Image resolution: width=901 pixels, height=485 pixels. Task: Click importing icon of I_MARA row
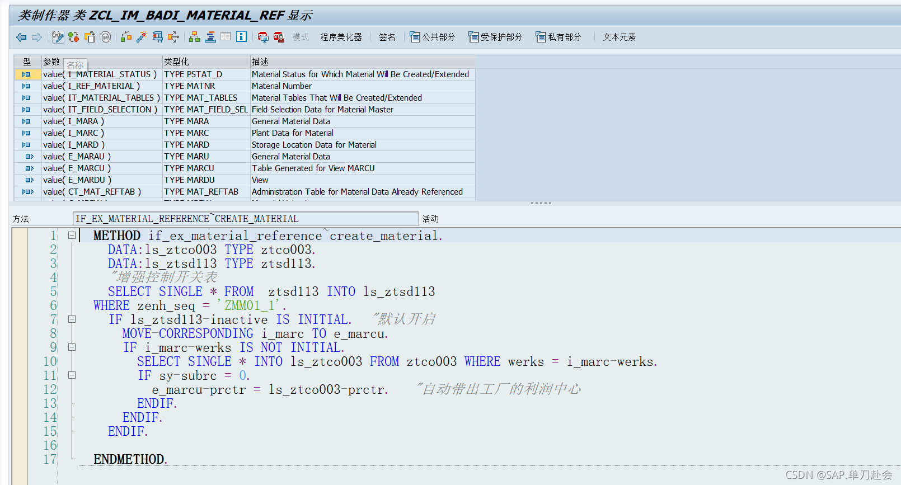[x=26, y=121]
